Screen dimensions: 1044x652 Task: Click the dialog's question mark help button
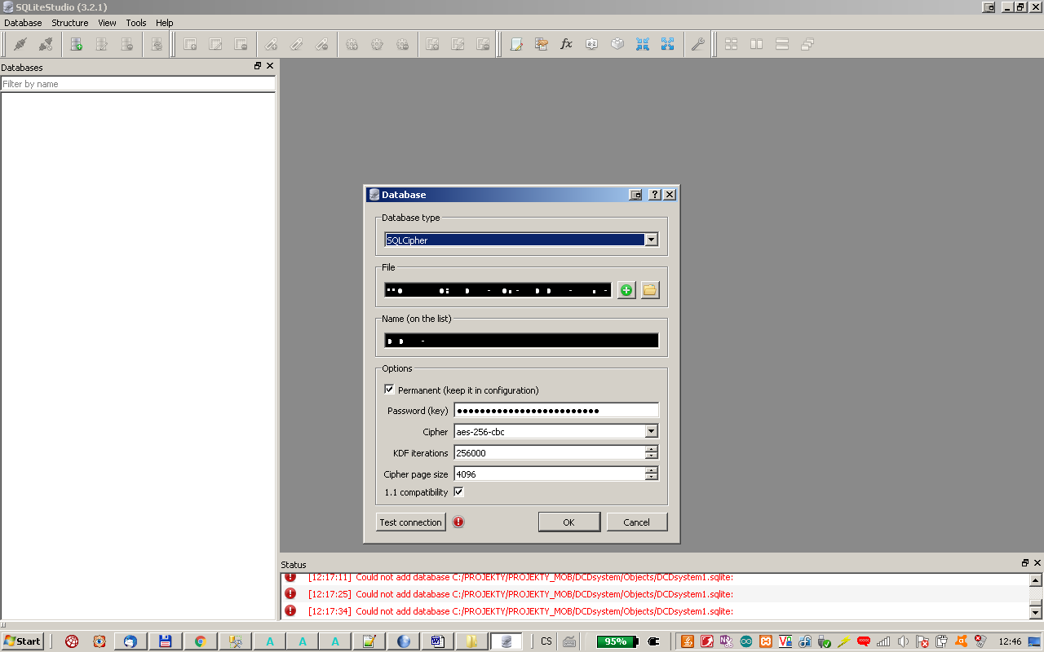(x=655, y=195)
